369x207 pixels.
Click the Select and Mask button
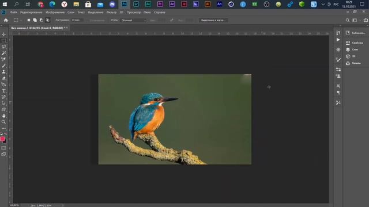[213, 21]
